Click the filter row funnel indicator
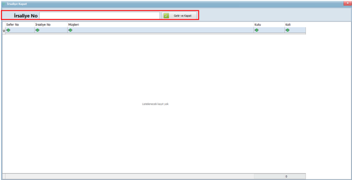This screenshot has height=180, width=352. point(4,31)
